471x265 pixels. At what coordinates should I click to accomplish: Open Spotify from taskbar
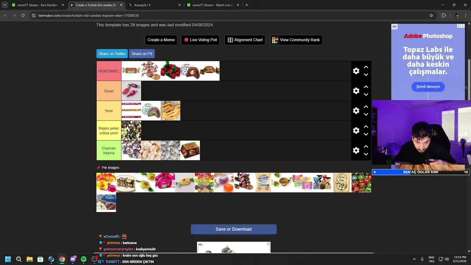click(84, 259)
